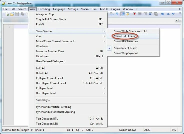Viewport: 184px width, 134px height.
Task: Open the Edit menu
Action: click(x=13, y=9)
